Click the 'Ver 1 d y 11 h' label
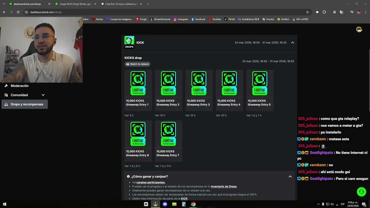 tap(163, 166)
